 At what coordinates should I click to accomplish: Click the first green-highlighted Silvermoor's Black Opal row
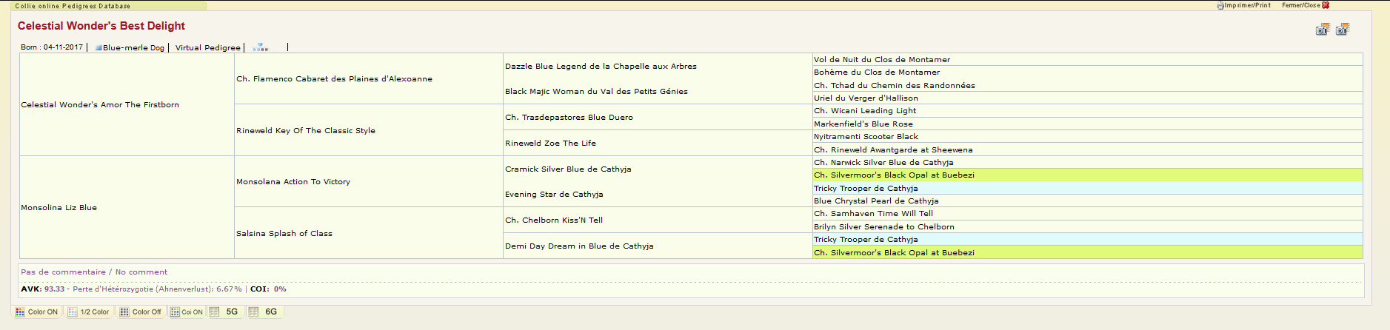pos(894,175)
